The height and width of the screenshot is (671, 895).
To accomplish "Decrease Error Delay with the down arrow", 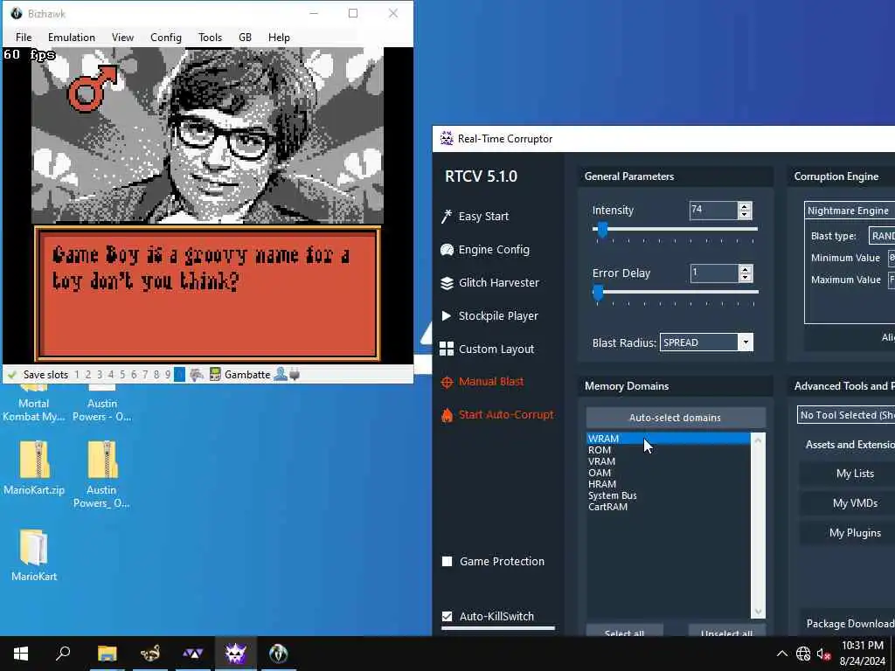I will pyautogui.click(x=745, y=277).
